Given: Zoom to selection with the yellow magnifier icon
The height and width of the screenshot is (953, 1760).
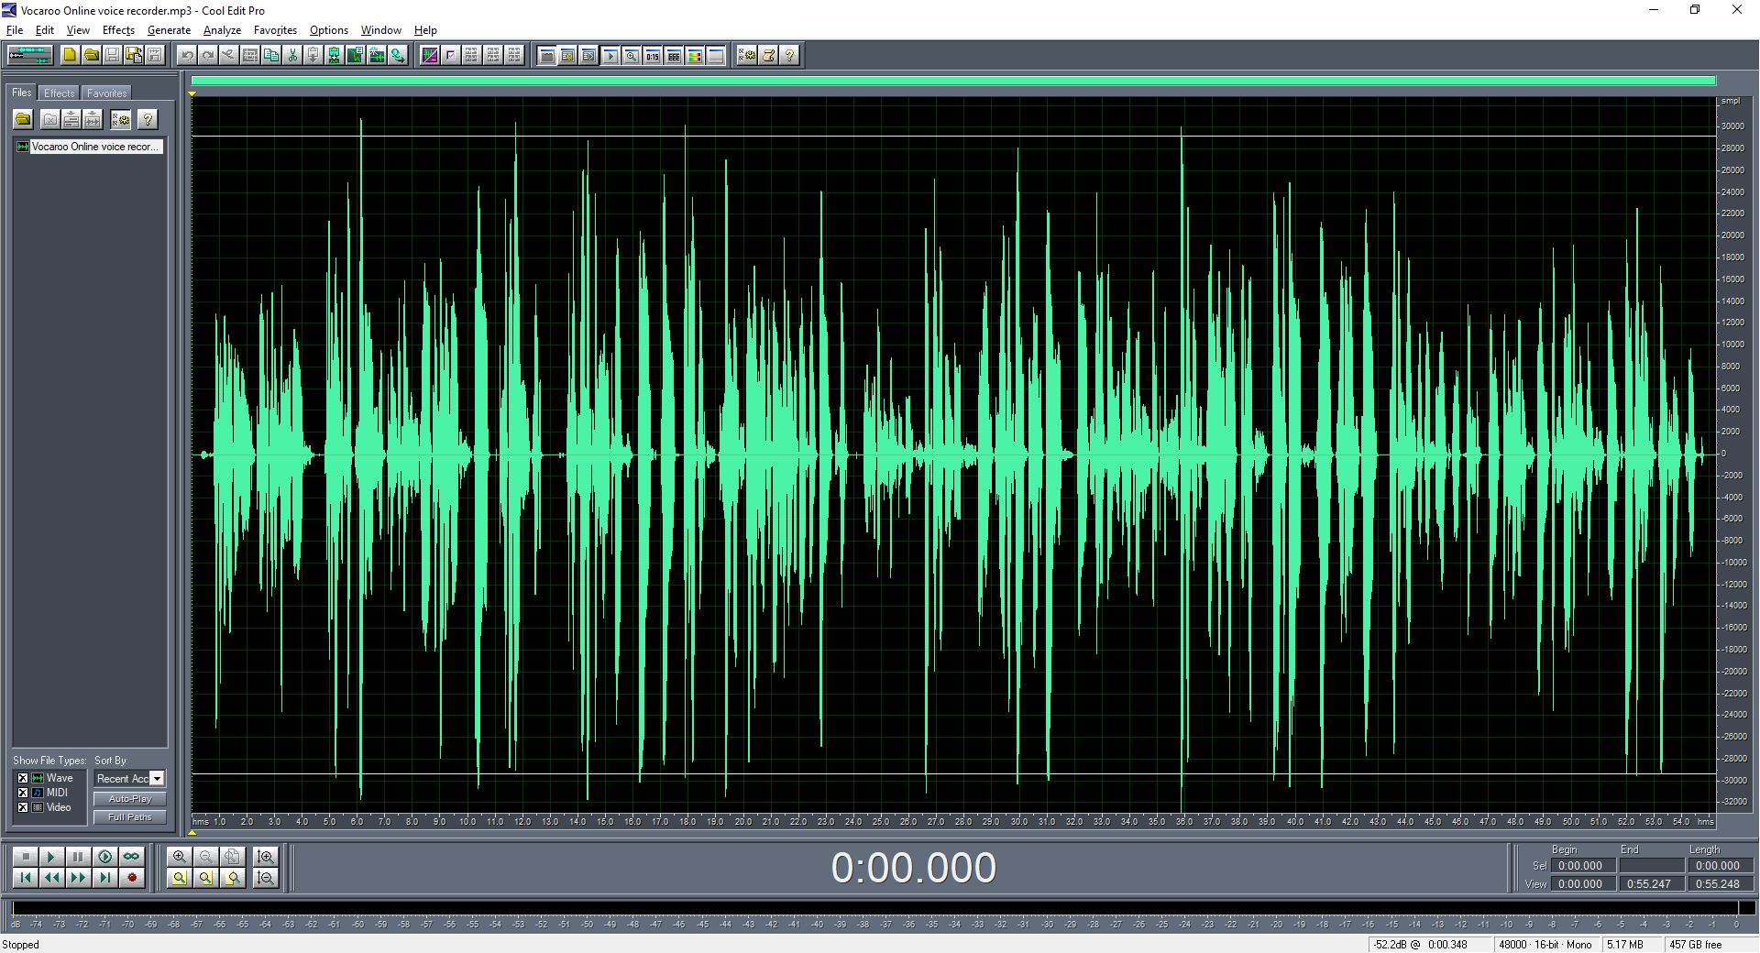Looking at the screenshot, I should (x=180, y=878).
